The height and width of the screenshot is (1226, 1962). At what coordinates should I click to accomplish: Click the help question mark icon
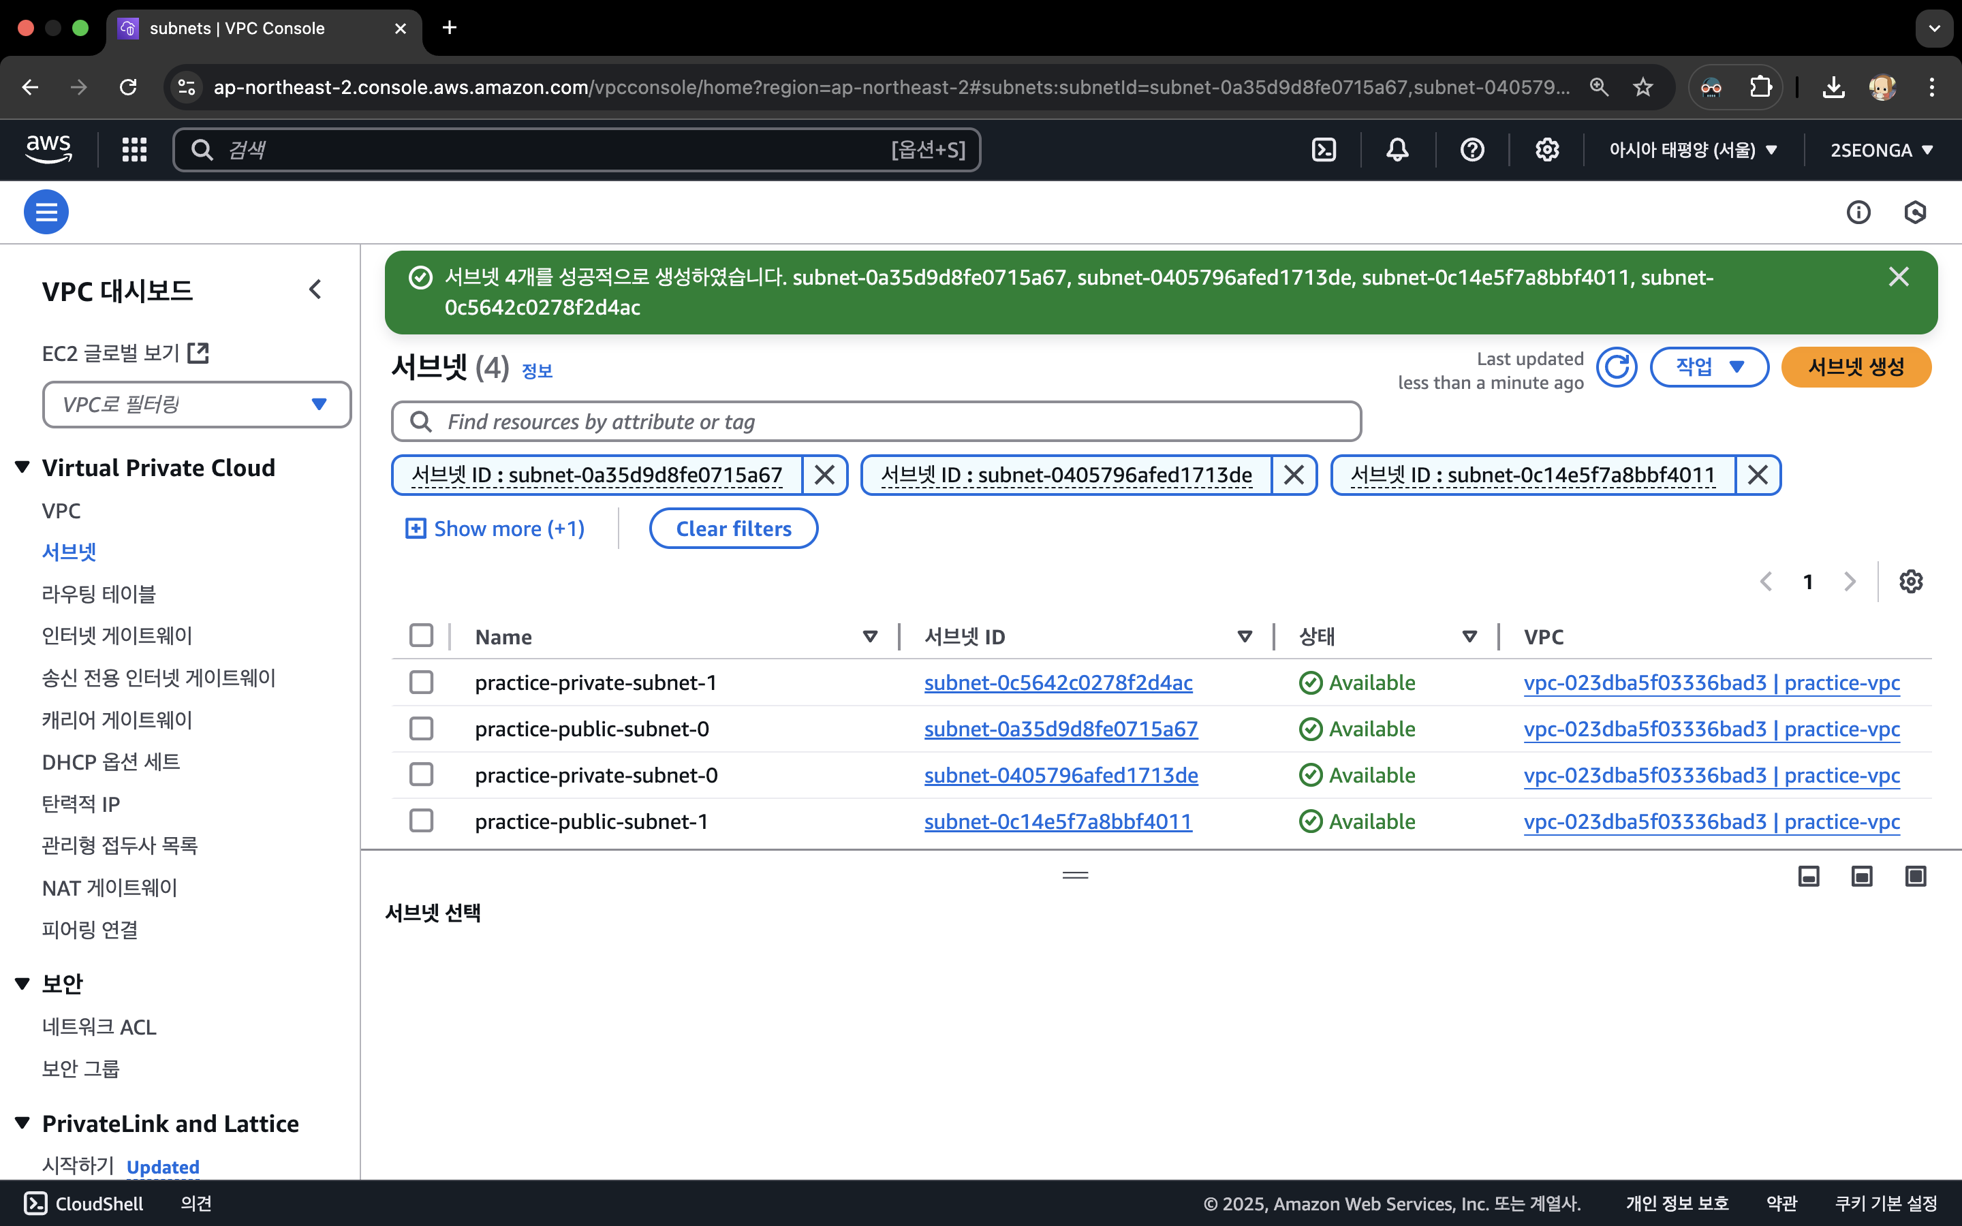coord(1471,150)
